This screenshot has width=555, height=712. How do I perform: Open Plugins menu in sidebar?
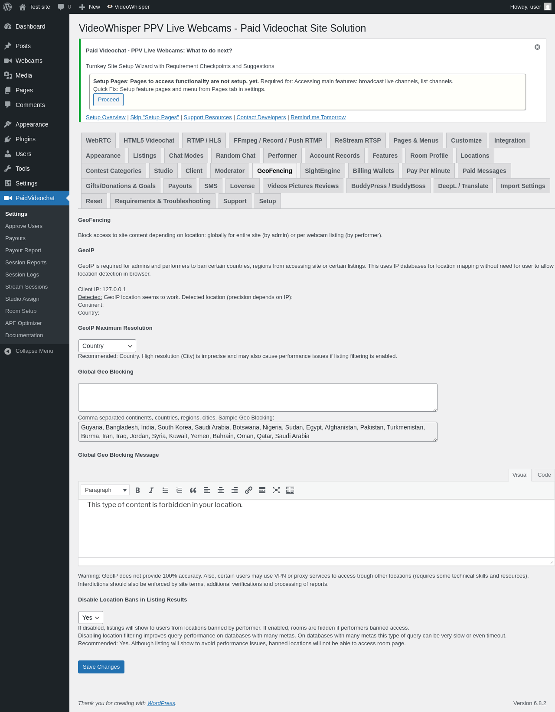pyautogui.click(x=35, y=139)
